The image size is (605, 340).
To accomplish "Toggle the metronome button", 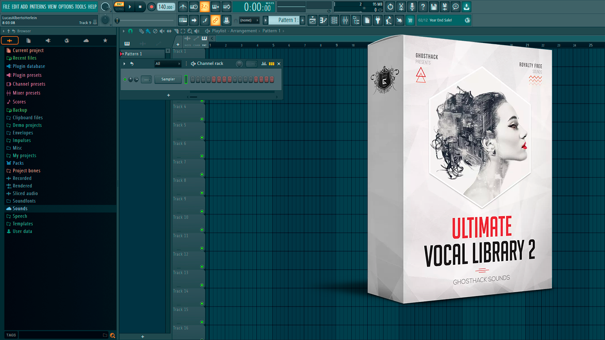I will [x=183, y=7].
